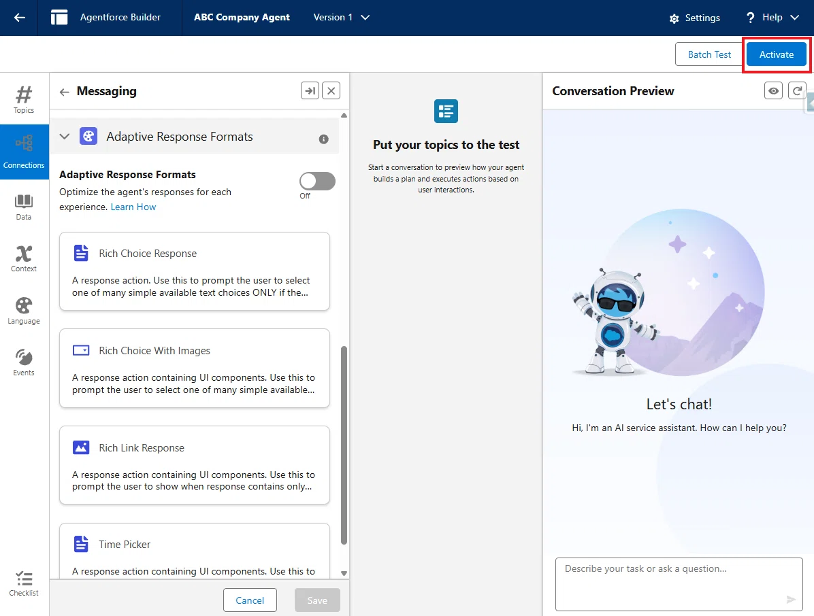Collapse Adaptive Response Formats section
Image resolution: width=814 pixels, height=616 pixels.
pos(65,137)
